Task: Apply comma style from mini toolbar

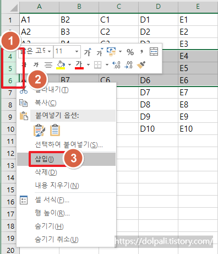Action: (141, 52)
